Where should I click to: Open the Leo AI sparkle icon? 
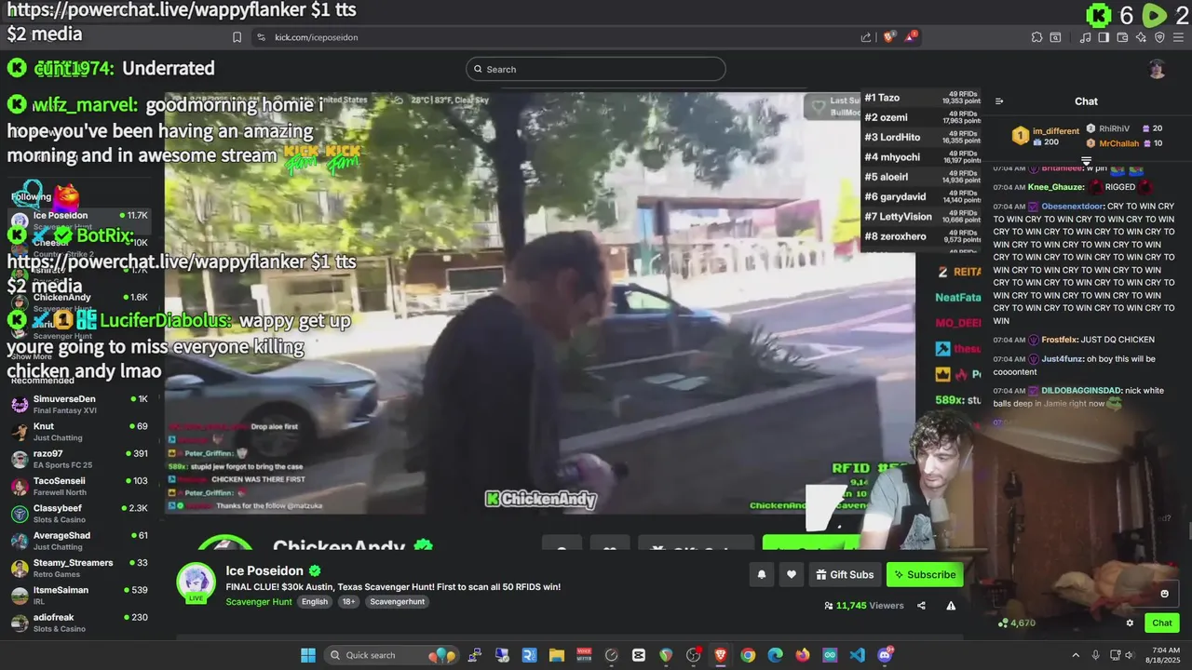click(1141, 37)
